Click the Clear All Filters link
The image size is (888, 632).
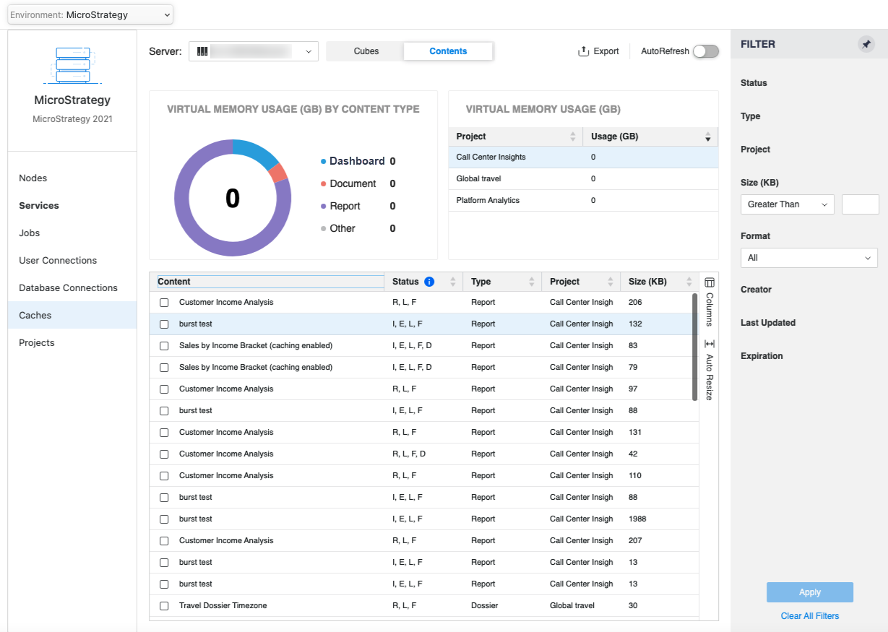click(x=809, y=616)
